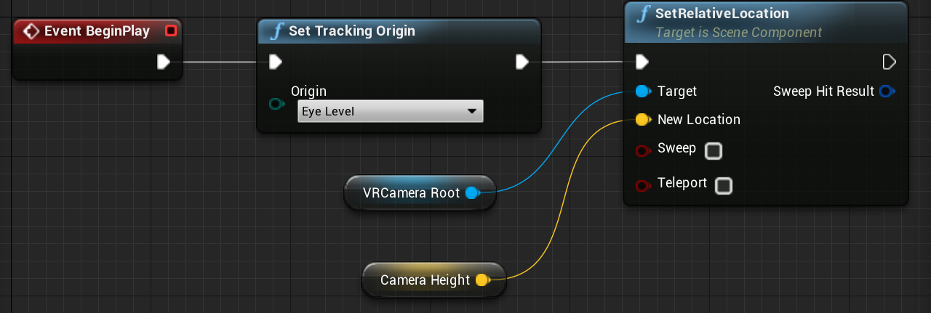Image resolution: width=931 pixels, height=313 pixels.
Task: Enable the Teleport checkbox
Action: click(723, 186)
